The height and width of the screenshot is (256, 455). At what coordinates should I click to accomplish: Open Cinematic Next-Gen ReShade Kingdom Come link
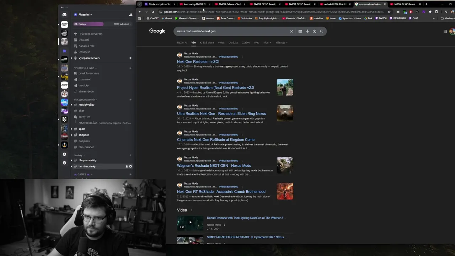coord(216,140)
